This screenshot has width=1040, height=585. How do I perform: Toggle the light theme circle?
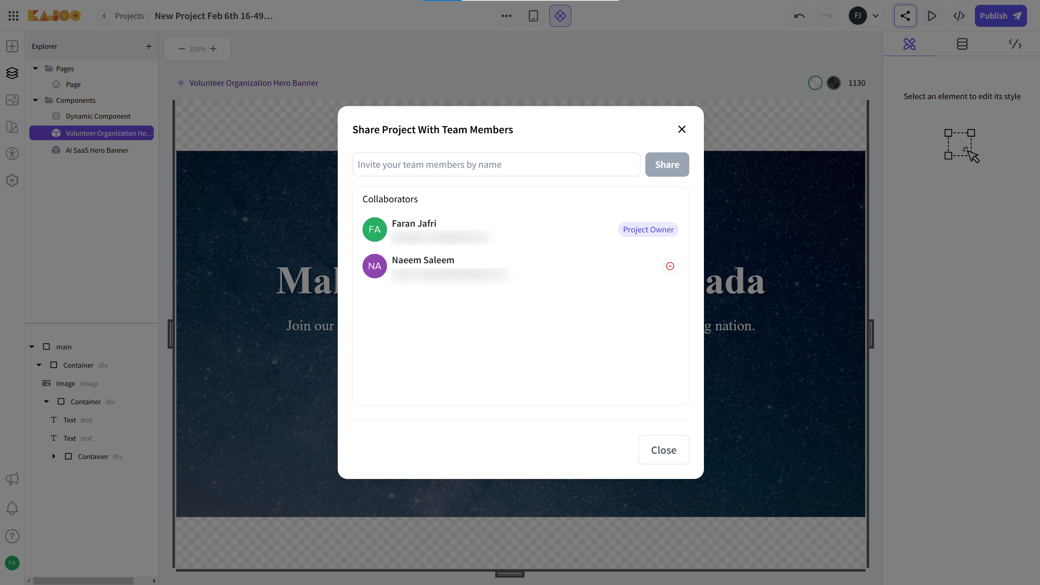815,83
